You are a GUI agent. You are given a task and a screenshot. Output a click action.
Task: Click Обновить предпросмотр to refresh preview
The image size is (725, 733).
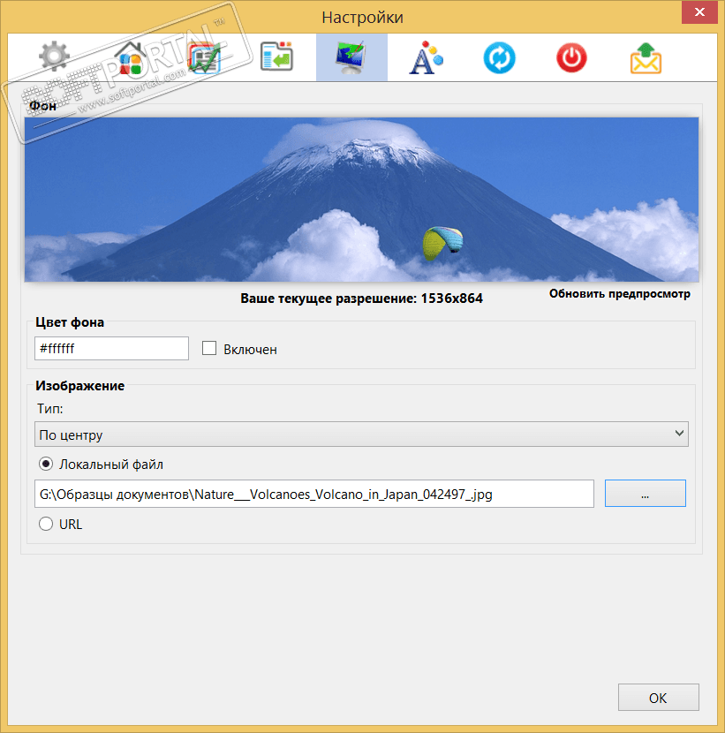coord(619,294)
